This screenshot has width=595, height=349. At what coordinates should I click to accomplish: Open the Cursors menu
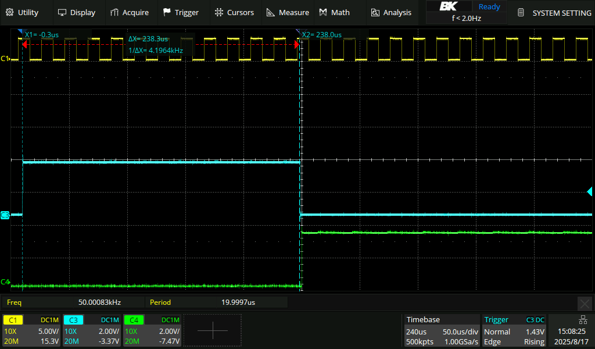pos(234,13)
